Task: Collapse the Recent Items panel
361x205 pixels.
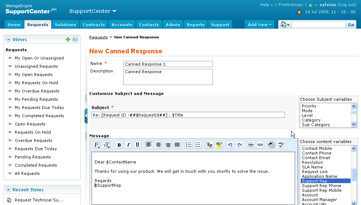Action: pyautogui.click(x=9, y=190)
